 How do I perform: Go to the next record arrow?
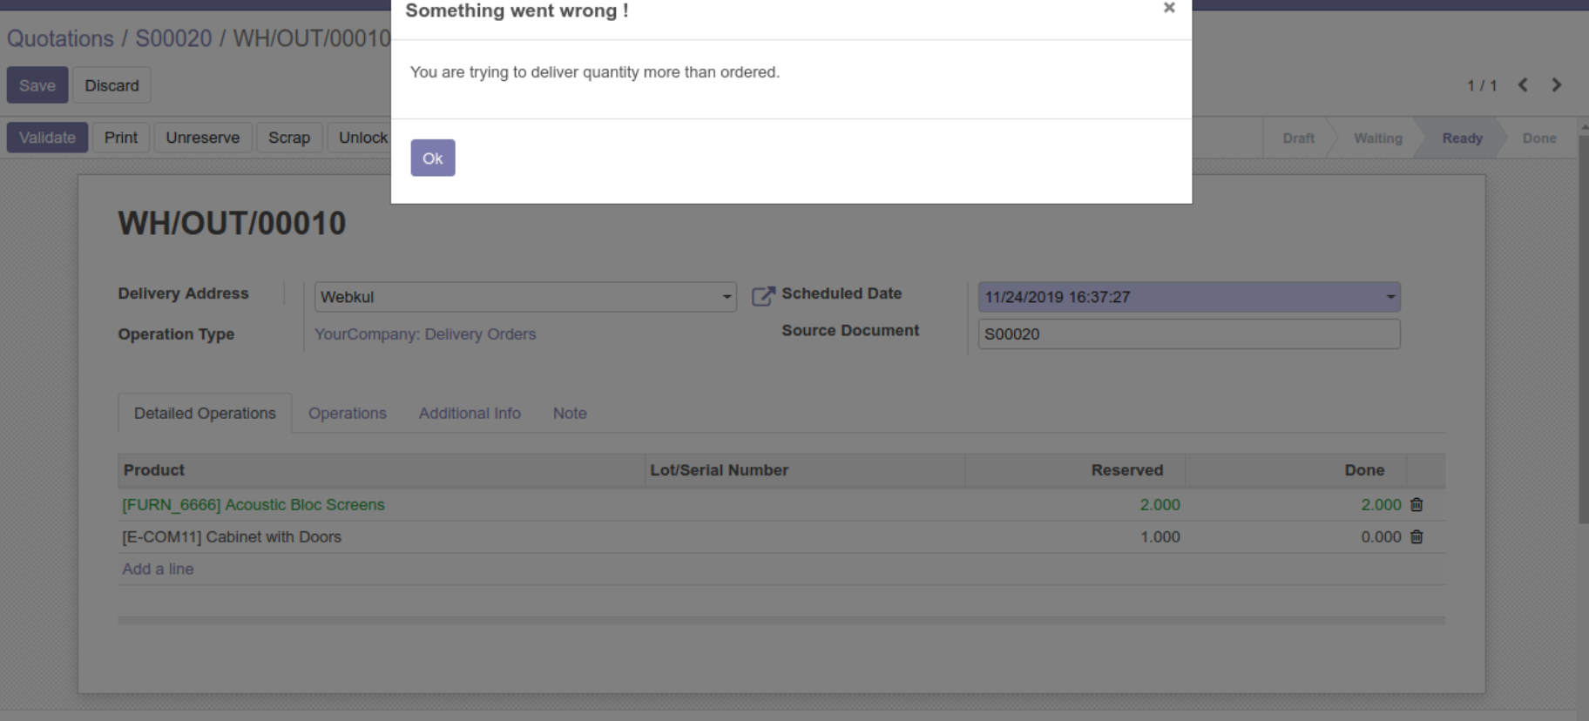[x=1556, y=85]
